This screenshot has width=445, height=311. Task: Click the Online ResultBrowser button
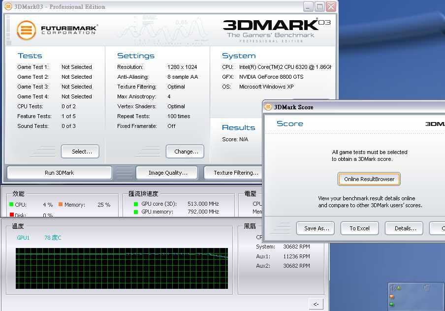(369, 179)
